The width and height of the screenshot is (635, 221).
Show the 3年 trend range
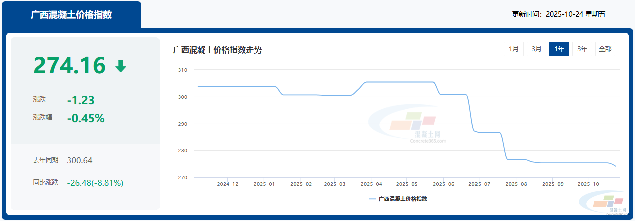(582, 49)
